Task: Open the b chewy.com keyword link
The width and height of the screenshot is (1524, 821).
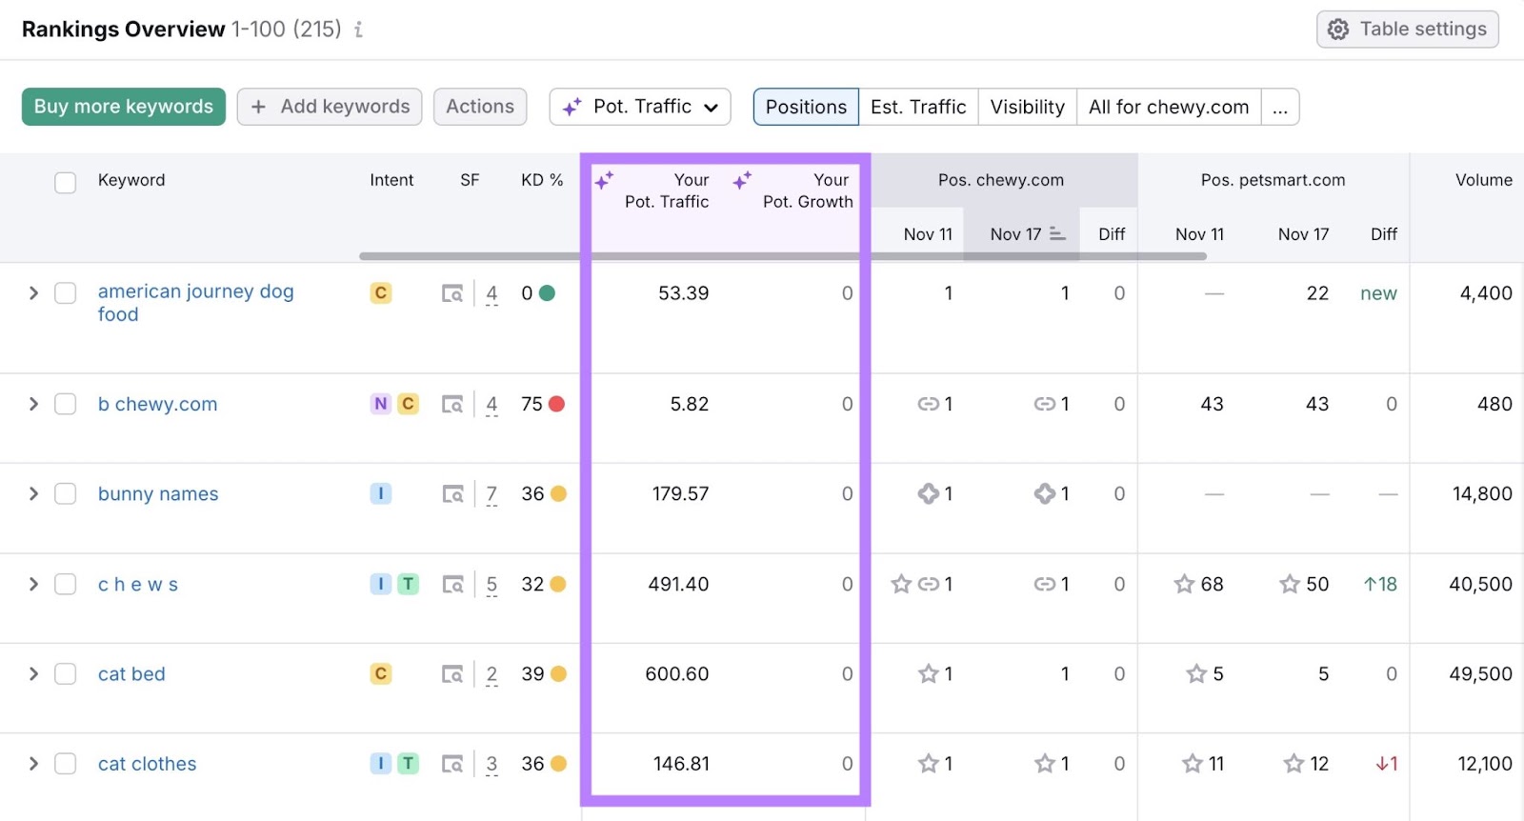Action: (x=157, y=404)
